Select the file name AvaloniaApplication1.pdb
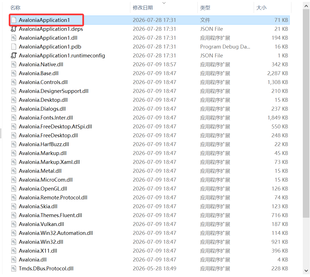Screen dimensions: 310x277 [50, 47]
